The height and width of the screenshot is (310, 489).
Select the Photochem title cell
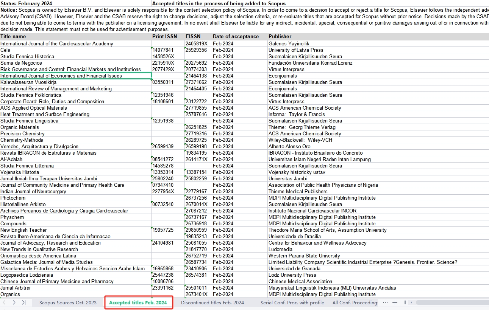coord(76,198)
